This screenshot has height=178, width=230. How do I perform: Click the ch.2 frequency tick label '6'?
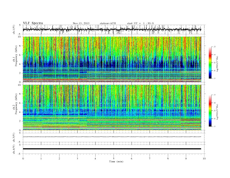pos(20,103)
